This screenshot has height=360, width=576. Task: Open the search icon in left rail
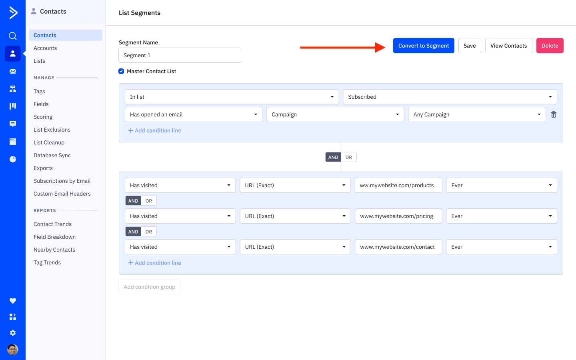(13, 36)
